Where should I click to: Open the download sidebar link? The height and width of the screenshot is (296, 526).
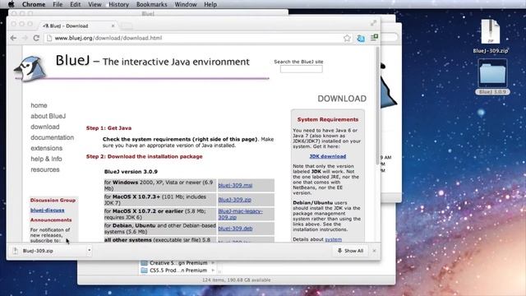click(45, 127)
